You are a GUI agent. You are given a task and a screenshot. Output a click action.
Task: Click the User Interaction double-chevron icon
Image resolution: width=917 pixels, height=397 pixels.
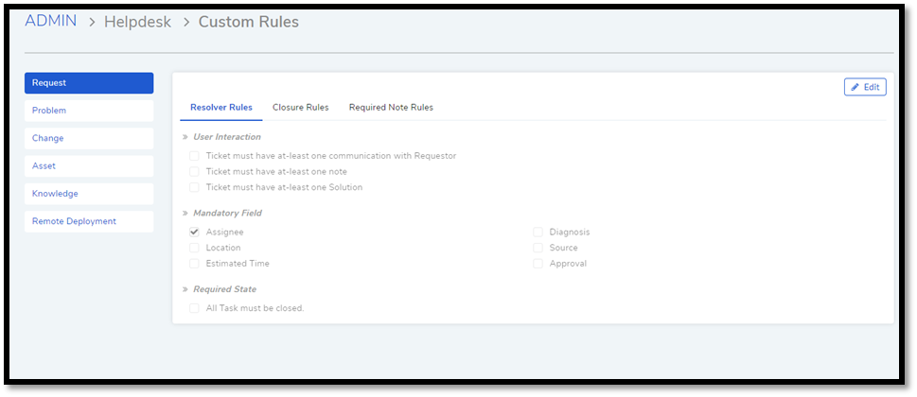pos(185,137)
